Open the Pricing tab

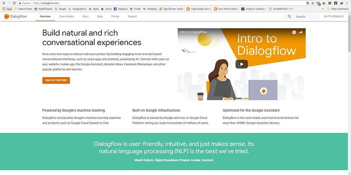115,17
